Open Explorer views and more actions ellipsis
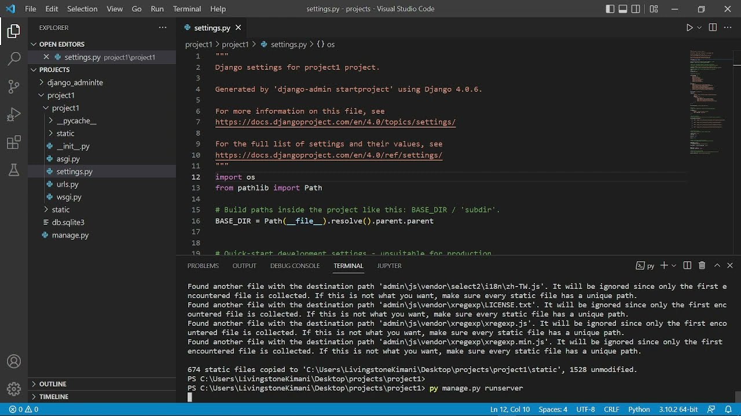This screenshot has width=741, height=416. tap(163, 28)
